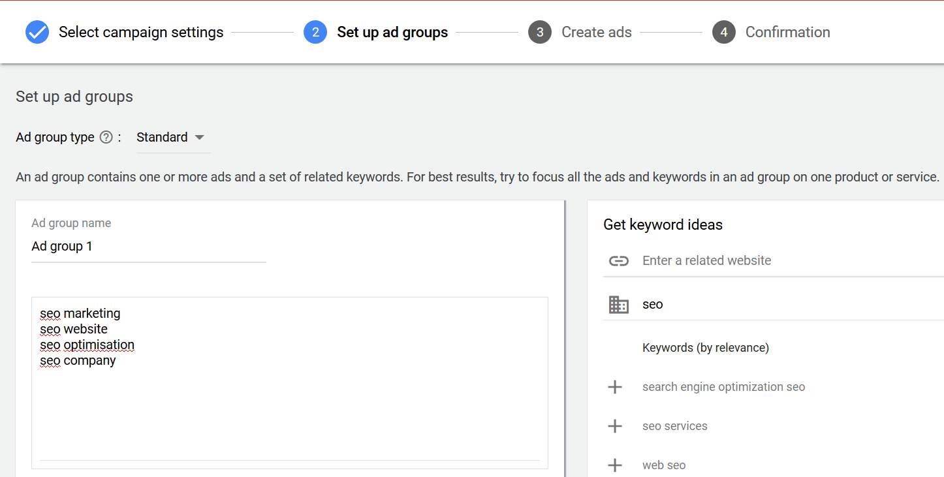Click the numbered circle for step 2
The width and height of the screenshot is (944, 477).
[x=315, y=31]
